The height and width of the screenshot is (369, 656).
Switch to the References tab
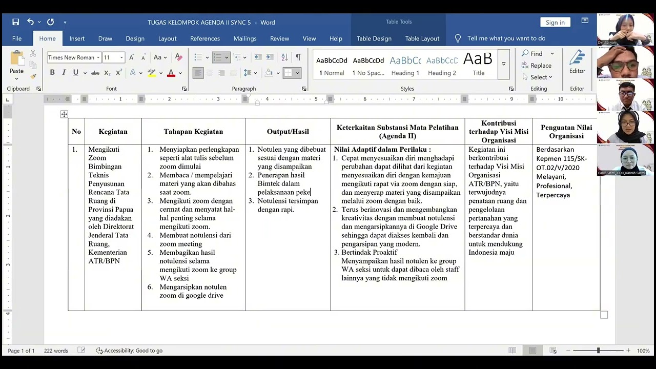(205, 38)
